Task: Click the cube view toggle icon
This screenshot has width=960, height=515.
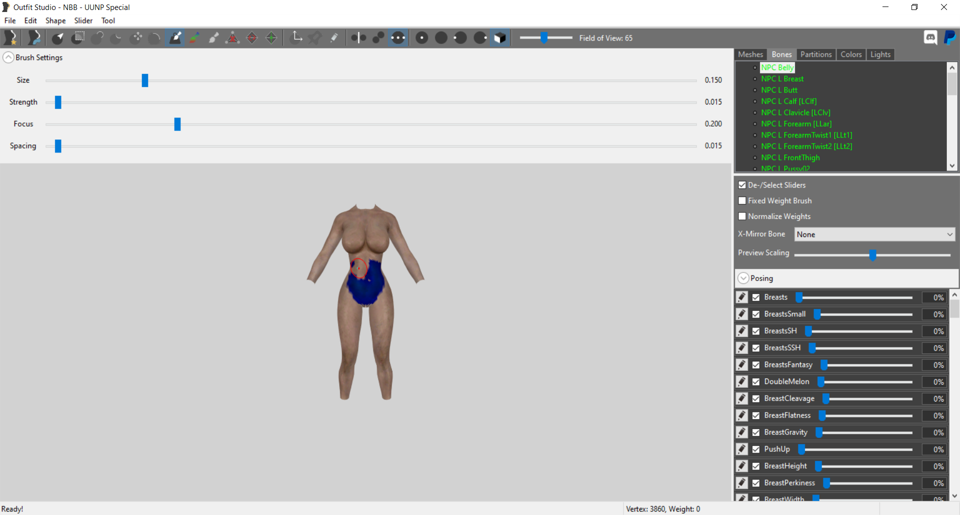Action: (x=500, y=37)
